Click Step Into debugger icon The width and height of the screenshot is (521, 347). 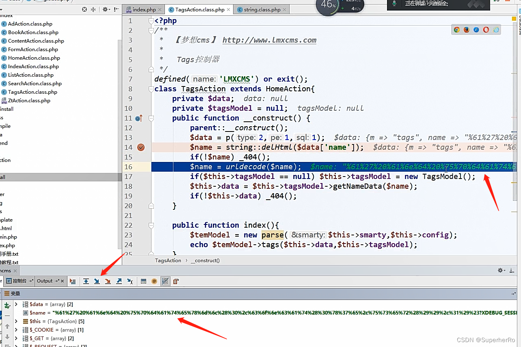click(x=97, y=281)
